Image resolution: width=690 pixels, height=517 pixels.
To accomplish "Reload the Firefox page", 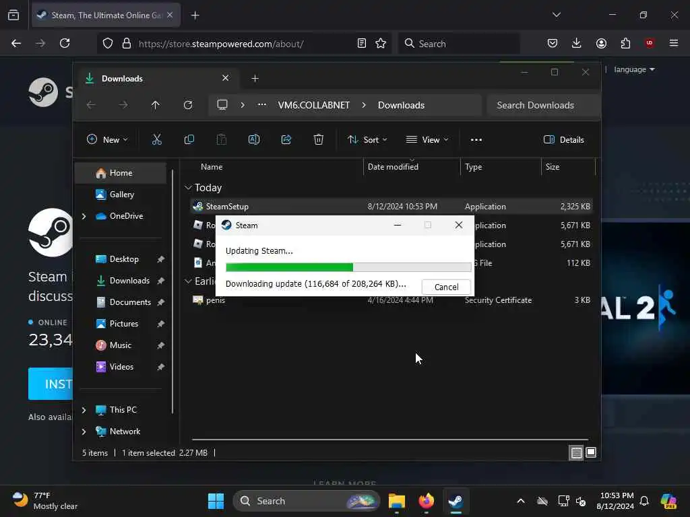I will click(65, 44).
